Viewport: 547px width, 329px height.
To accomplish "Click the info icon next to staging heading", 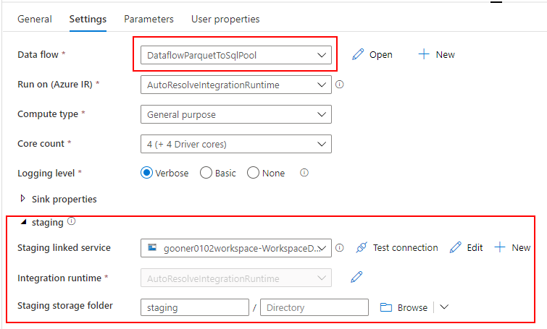I will coord(72,221).
